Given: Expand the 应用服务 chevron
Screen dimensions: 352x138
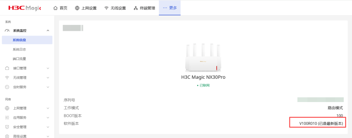Looking at the screenshot, I should 48,118.
